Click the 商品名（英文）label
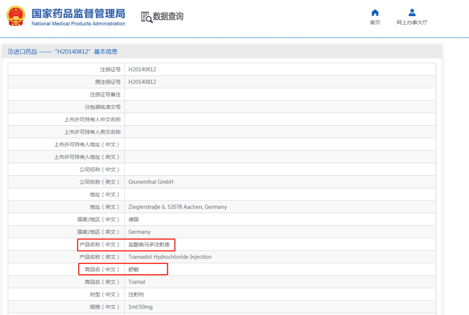Screen dimensions: 469x315 [102, 282]
